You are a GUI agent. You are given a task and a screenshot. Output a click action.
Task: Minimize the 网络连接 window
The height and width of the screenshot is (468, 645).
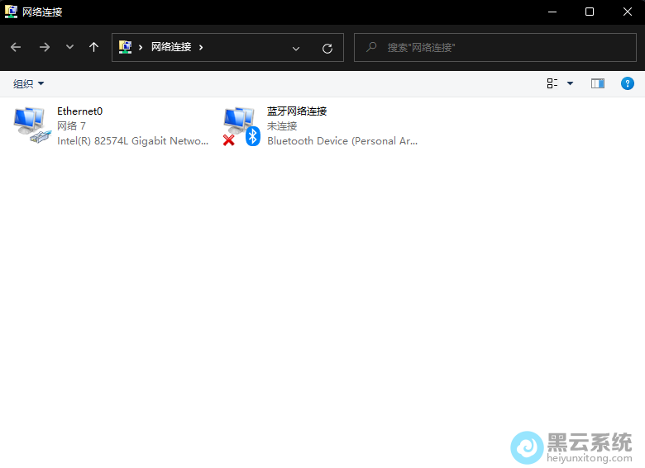click(552, 12)
